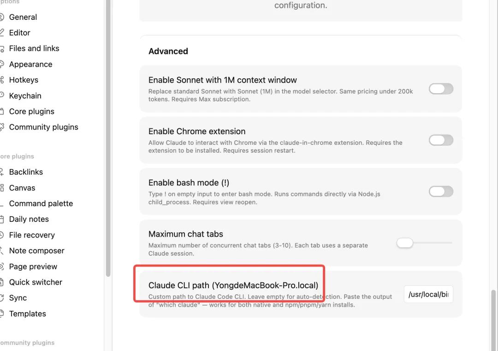This screenshot has height=351, width=498.
Task: Click the Daily notes calendar icon
Action: [x=1, y=219]
